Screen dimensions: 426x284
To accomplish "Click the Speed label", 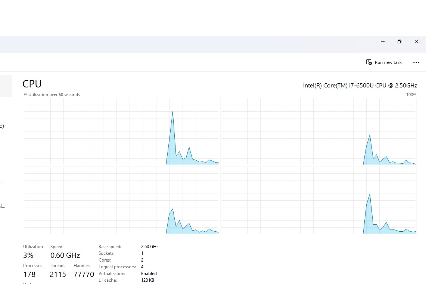I will pos(56,247).
